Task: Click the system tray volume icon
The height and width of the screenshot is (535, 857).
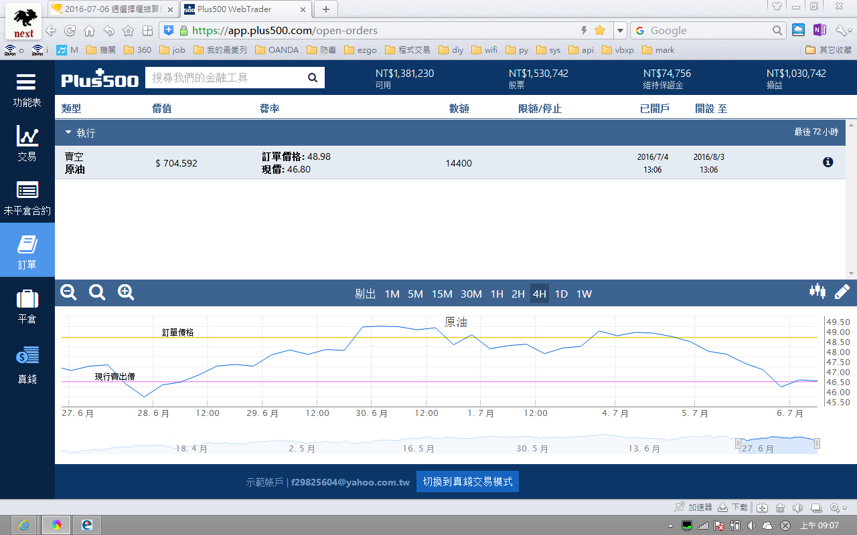Action: point(752,526)
